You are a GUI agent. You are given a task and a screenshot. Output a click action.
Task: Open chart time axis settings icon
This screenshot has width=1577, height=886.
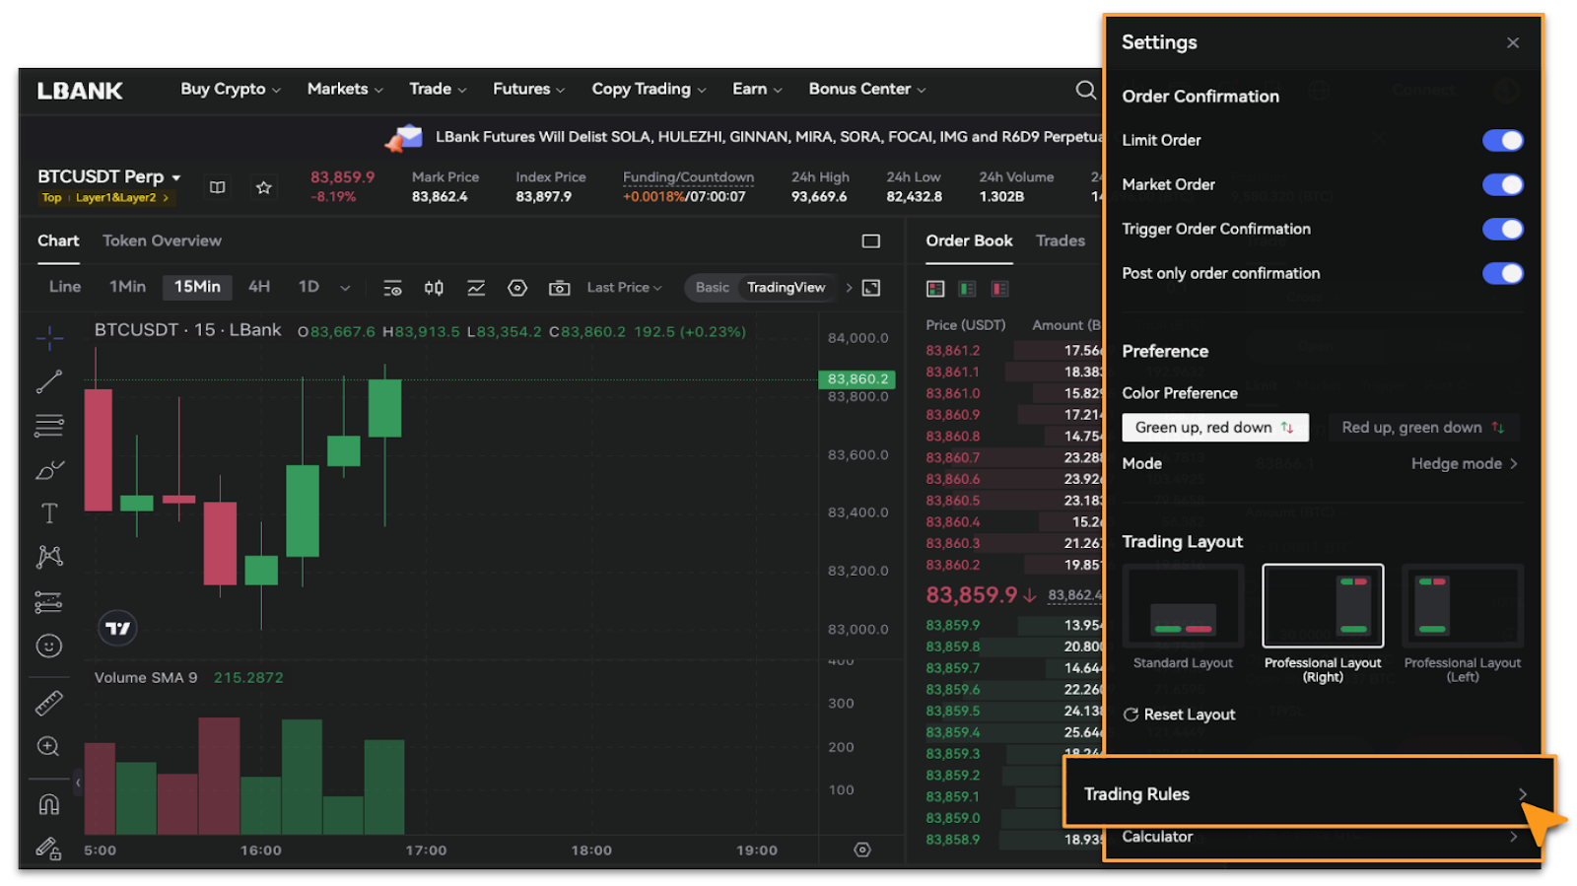[862, 850]
